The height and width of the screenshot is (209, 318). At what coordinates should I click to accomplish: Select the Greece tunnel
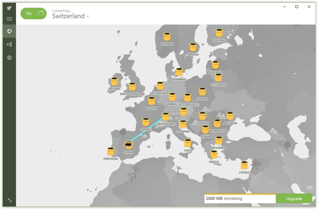coord(214,154)
